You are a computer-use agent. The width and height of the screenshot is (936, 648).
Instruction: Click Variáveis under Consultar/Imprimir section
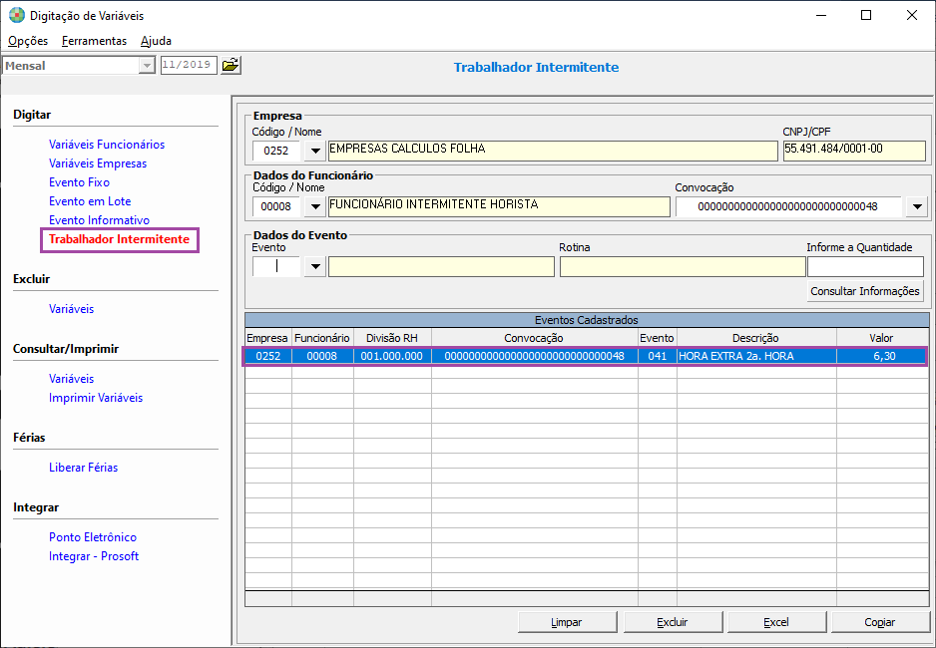pos(72,379)
